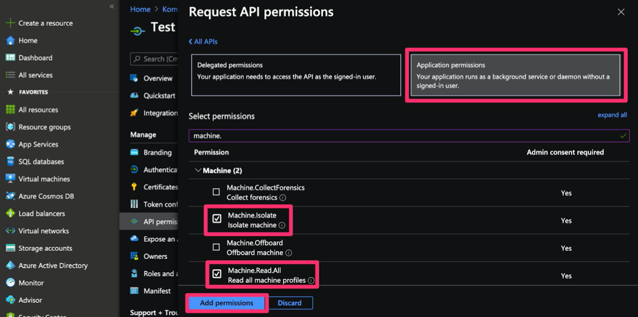Uncheck the Machine.Read.All checkbox
638x317 pixels.
(217, 273)
